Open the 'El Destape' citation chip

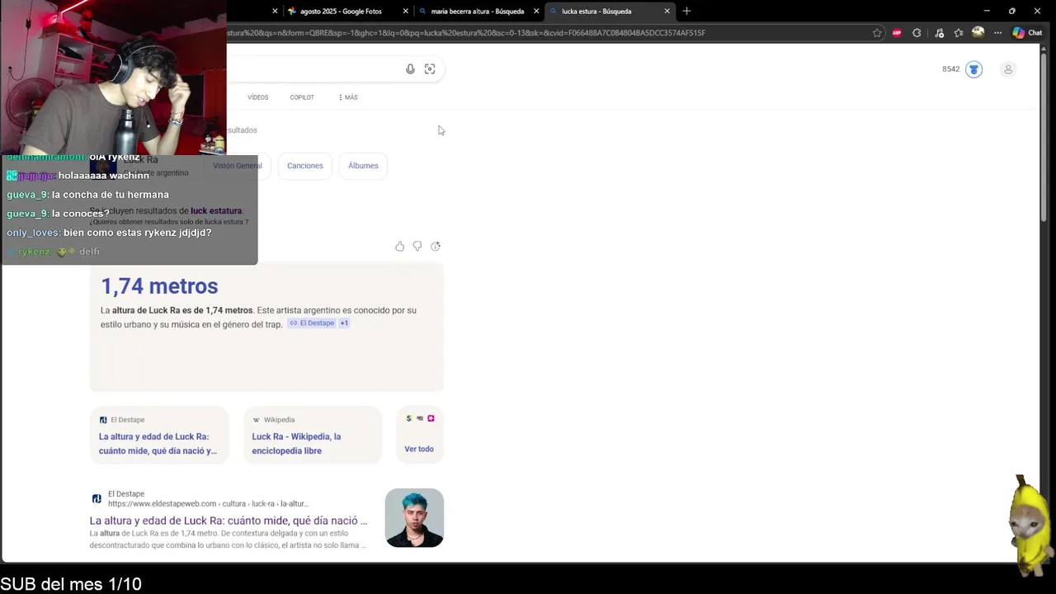pyautogui.click(x=312, y=323)
